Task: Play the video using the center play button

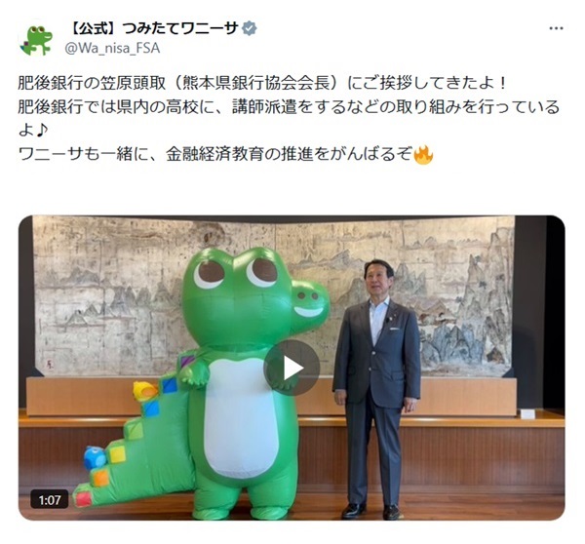Action: click(x=292, y=368)
